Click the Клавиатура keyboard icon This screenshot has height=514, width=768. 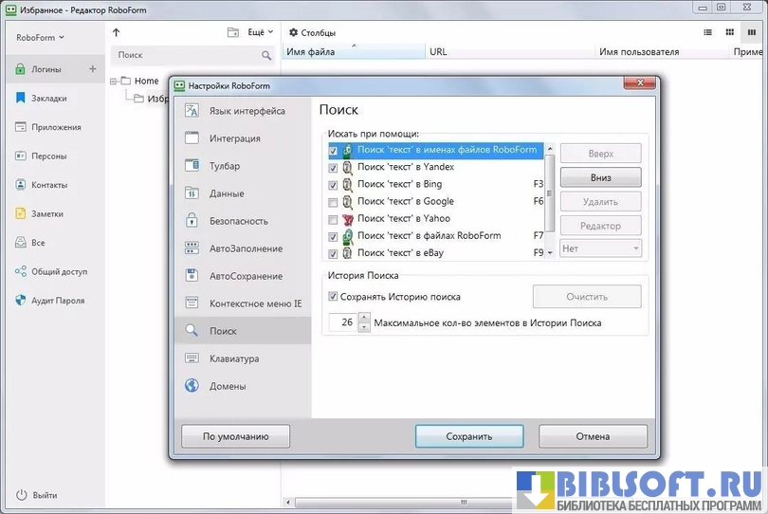pos(192,358)
